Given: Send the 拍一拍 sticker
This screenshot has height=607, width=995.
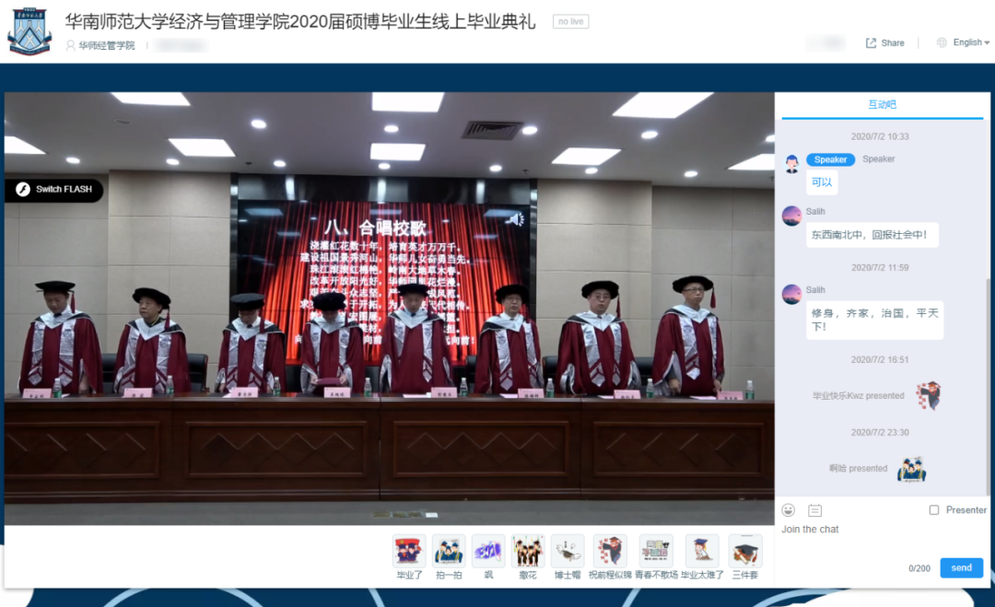Looking at the screenshot, I should pos(449,551).
